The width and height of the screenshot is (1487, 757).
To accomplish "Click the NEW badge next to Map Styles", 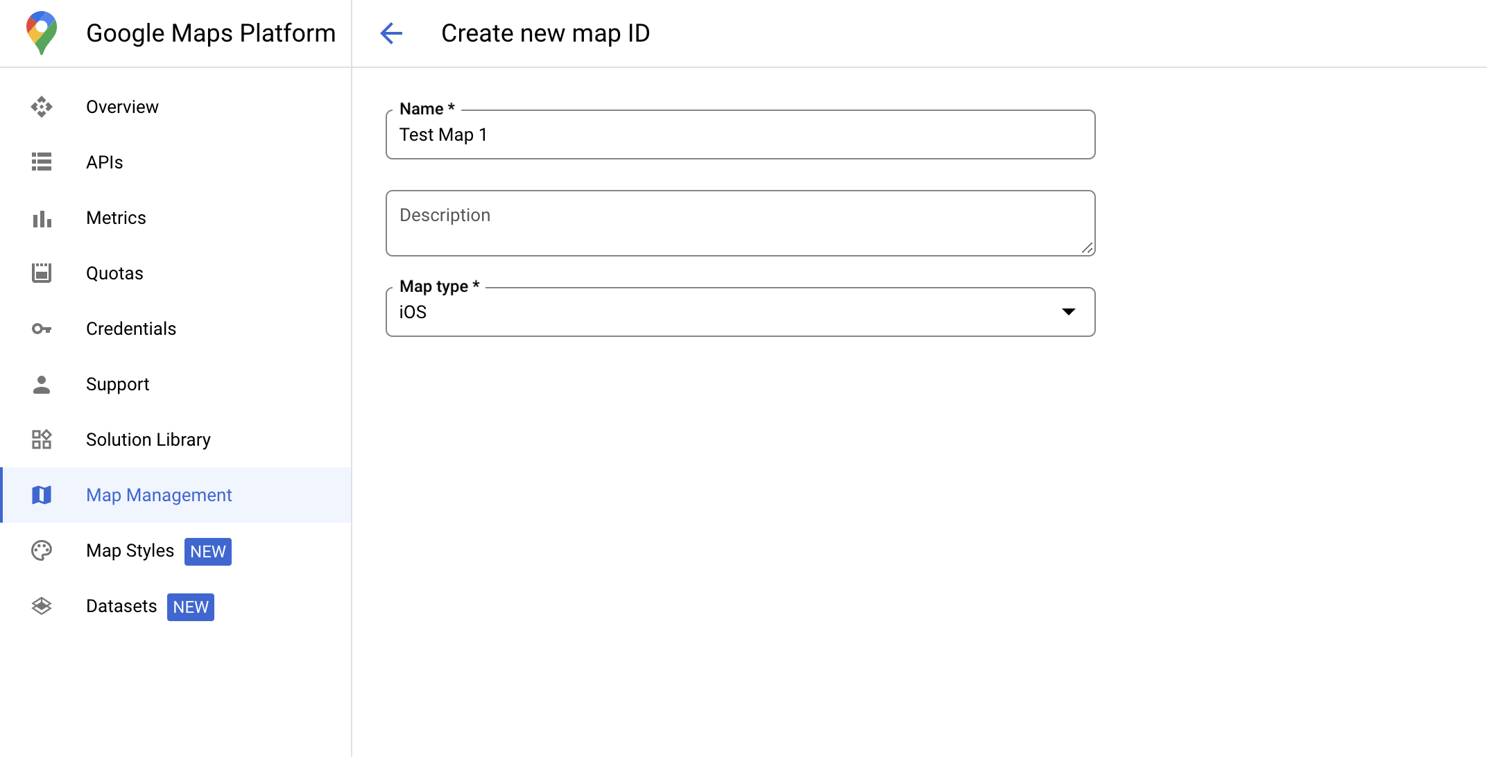I will 207,551.
